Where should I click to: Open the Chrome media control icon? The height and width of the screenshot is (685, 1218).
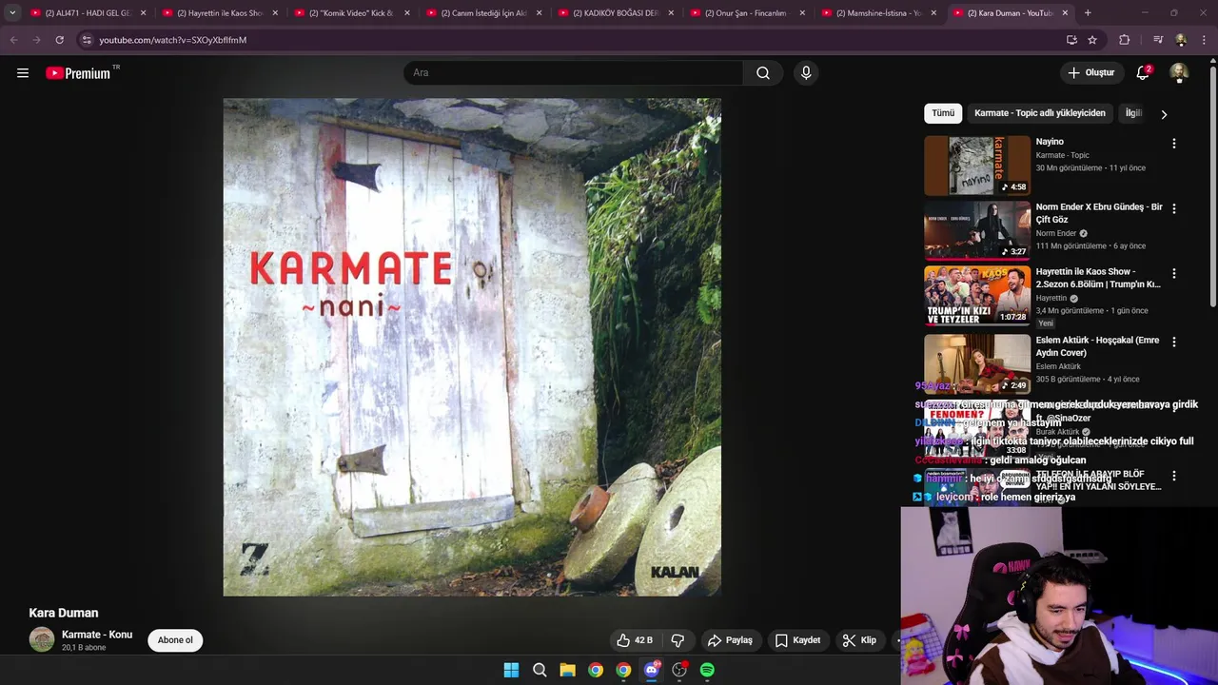(x=1158, y=40)
